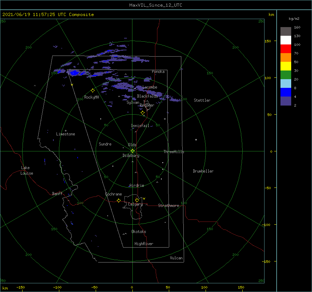Click the Stettler label
The width and height of the screenshot is (312, 292).
202,100
